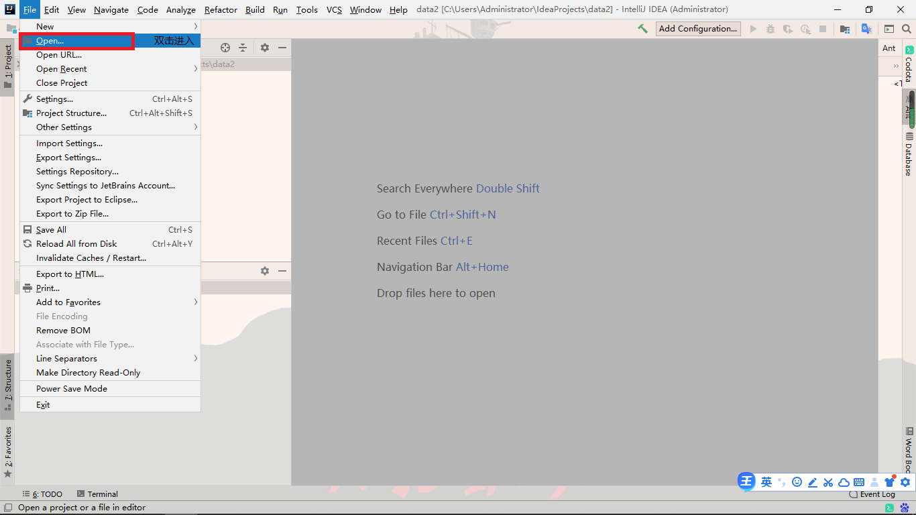Open the IME settings gear icon

[905, 482]
